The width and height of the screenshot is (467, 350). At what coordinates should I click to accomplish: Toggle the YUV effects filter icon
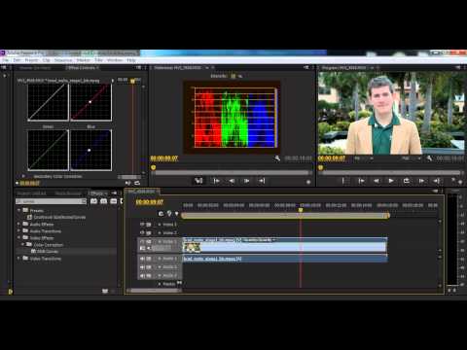pyautogui.click(x=114, y=201)
